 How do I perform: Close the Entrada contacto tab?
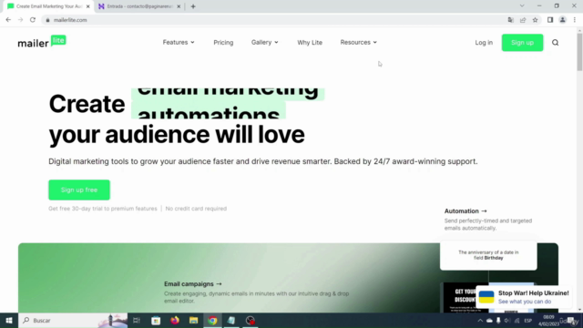point(179,6)
